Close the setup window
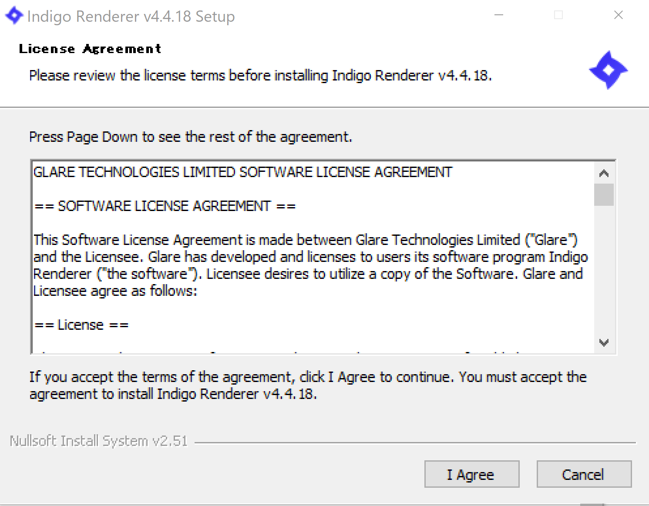 (x=618, y=15)
